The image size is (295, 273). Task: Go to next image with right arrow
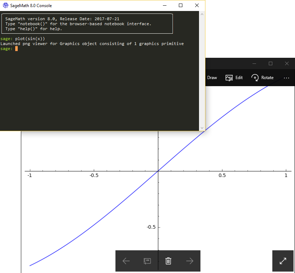point(190,261)
